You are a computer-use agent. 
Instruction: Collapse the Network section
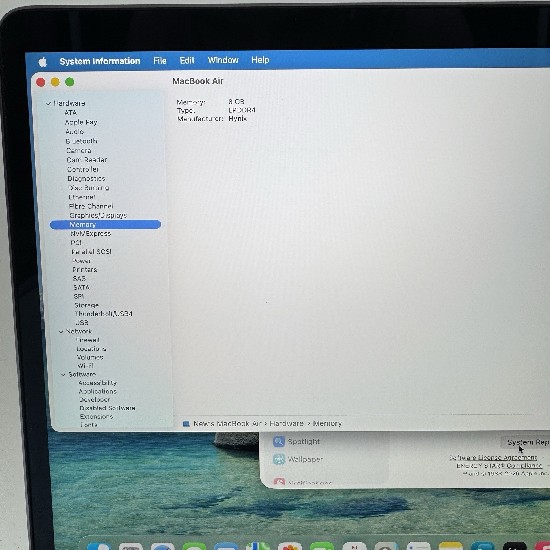pos(60,332)
